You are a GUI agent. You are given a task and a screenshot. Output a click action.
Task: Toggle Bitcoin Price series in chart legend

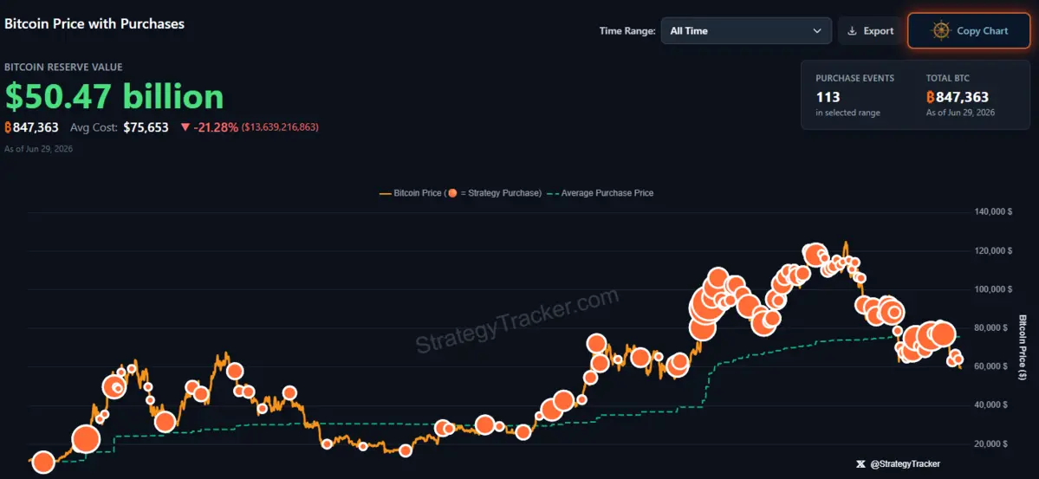click(460, 193)
